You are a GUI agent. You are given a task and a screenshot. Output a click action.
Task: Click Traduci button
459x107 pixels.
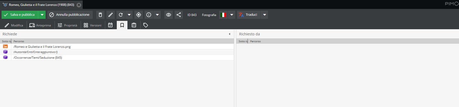point(249,15)
